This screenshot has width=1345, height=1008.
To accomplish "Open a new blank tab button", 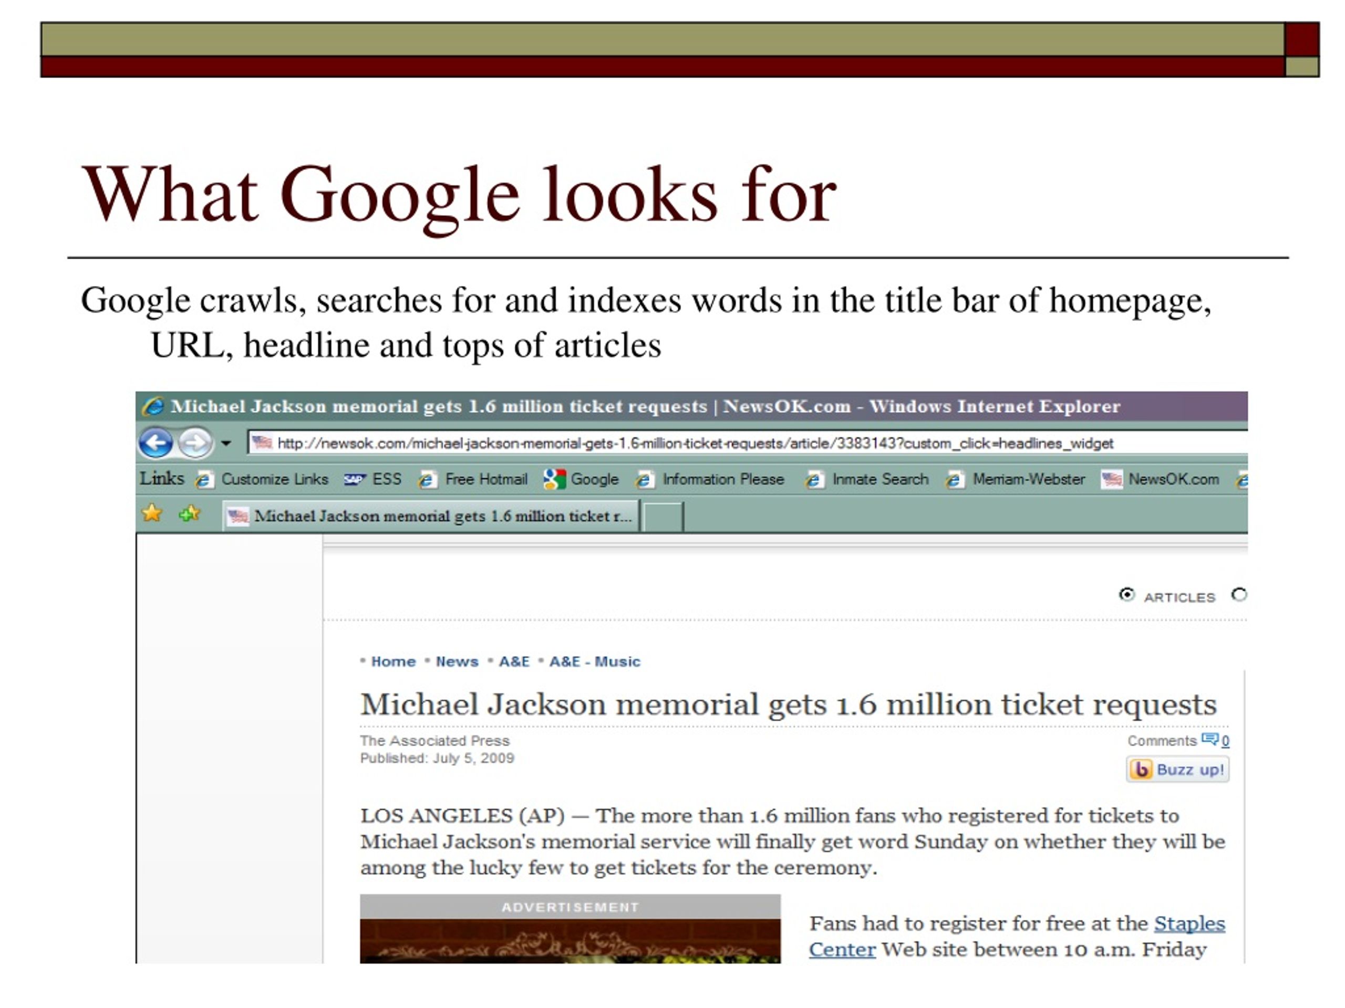I will (663, 517).
